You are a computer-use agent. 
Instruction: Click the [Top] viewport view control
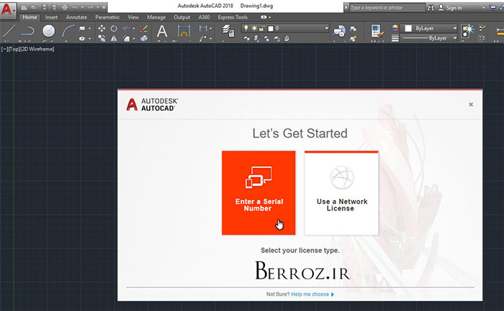(x=14, y=49)
